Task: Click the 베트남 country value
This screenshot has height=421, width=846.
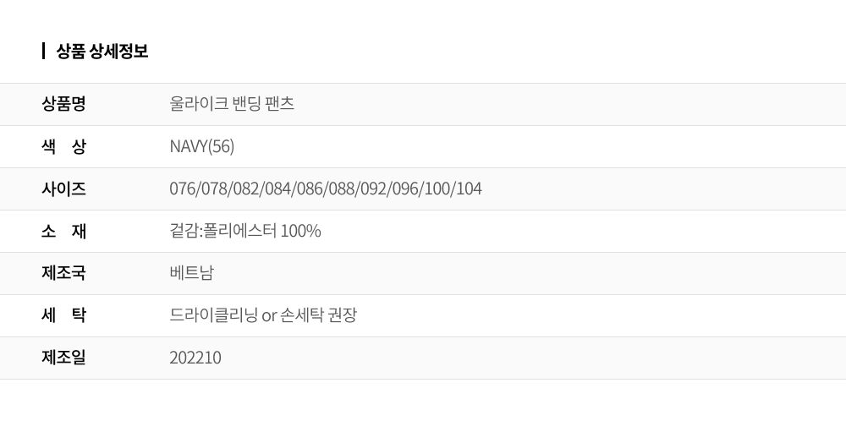Action: coord(191,273)
